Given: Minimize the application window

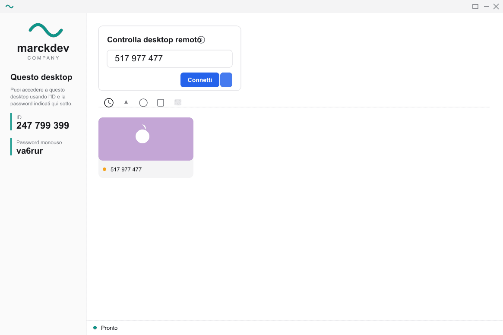Looking at the screenshot, I should (487, 6).
